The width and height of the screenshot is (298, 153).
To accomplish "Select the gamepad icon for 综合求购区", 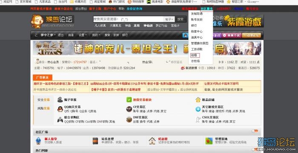I will pyautogui.click(x=60, y=119).
